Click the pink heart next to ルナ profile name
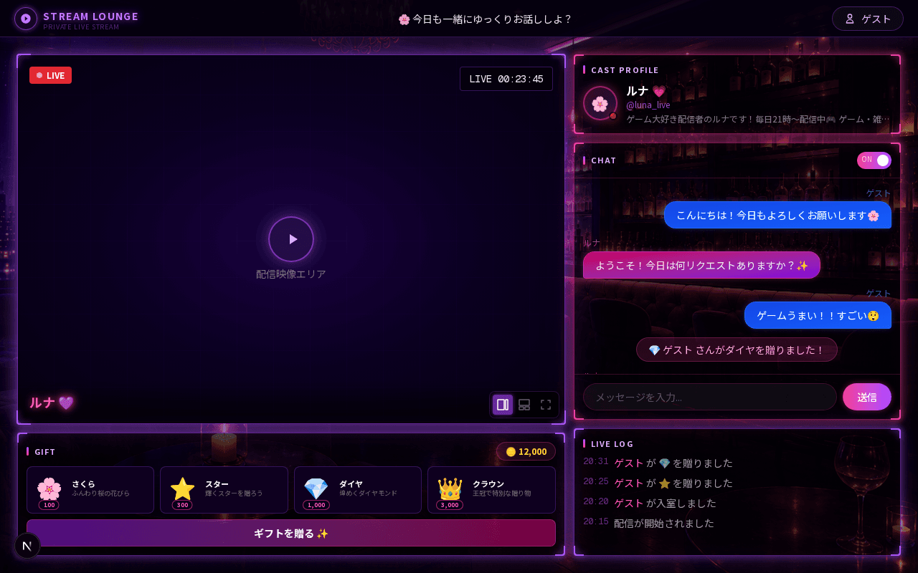 658,91
